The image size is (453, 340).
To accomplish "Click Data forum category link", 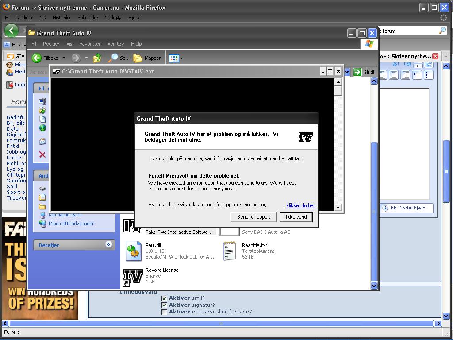I will tap(12, 129).
